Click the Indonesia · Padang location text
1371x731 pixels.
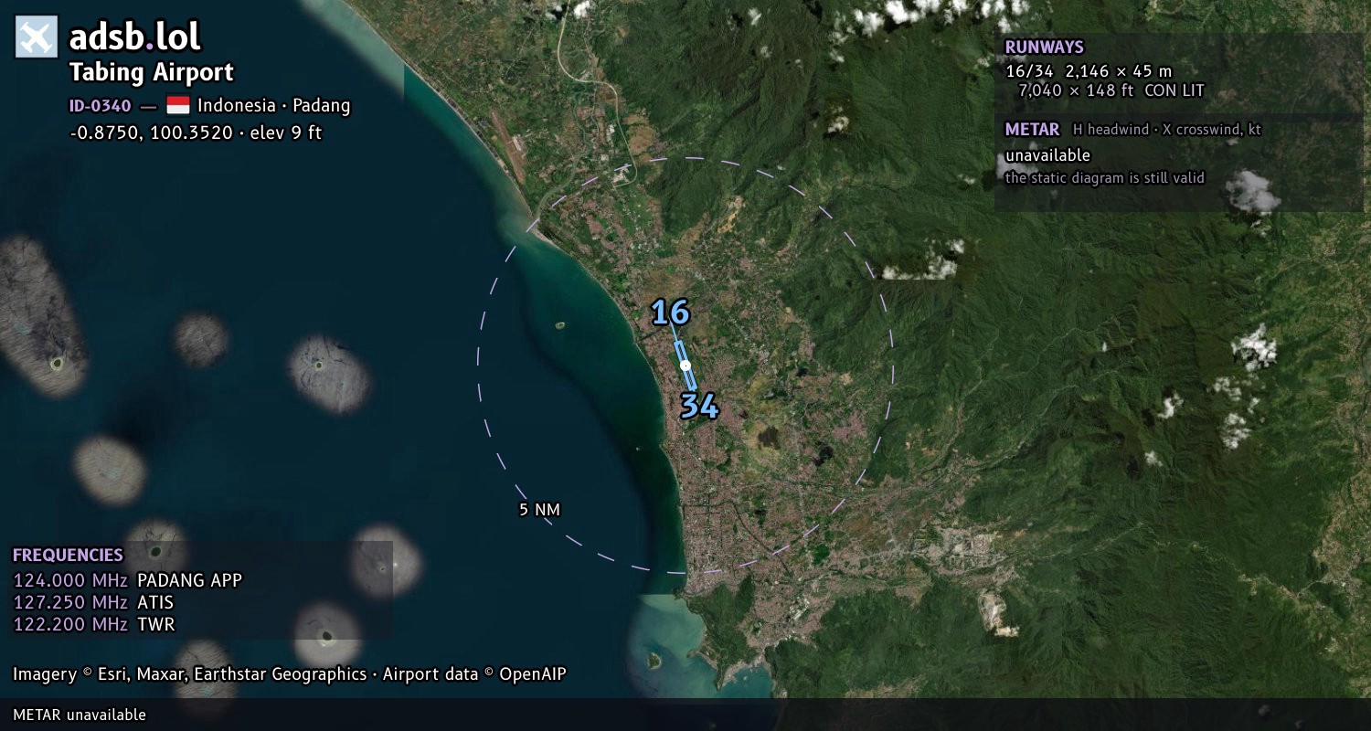[274, 106]
